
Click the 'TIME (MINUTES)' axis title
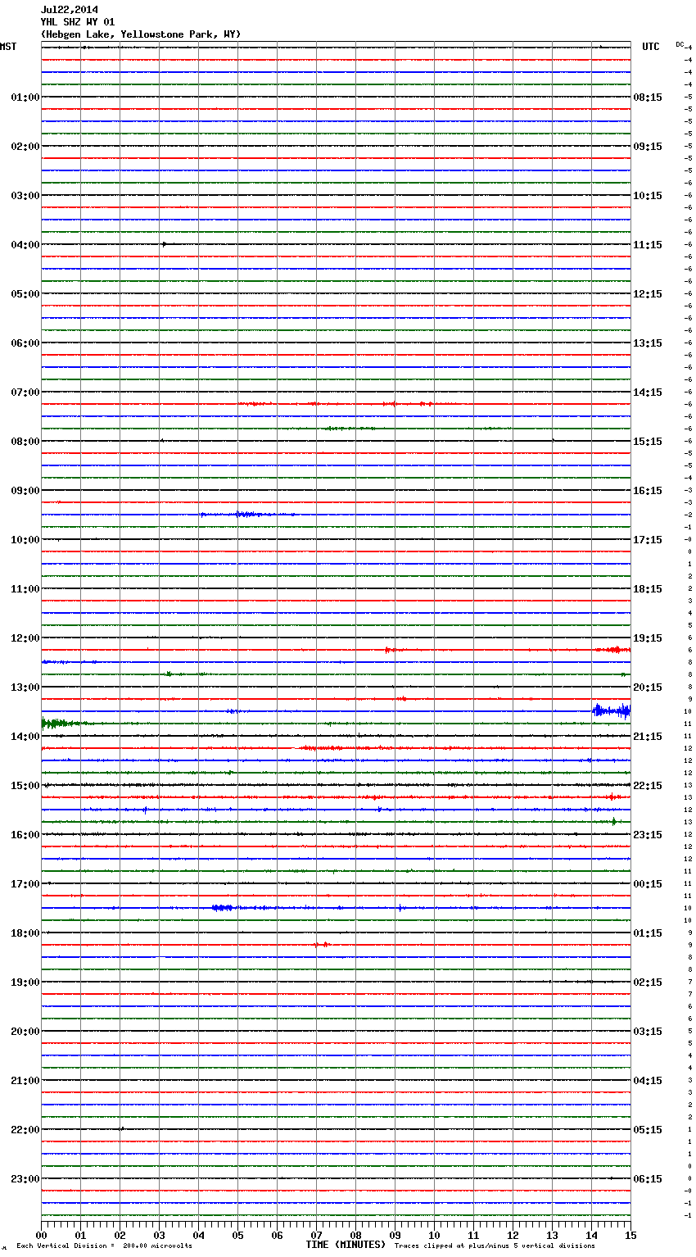pos(346,1245)
